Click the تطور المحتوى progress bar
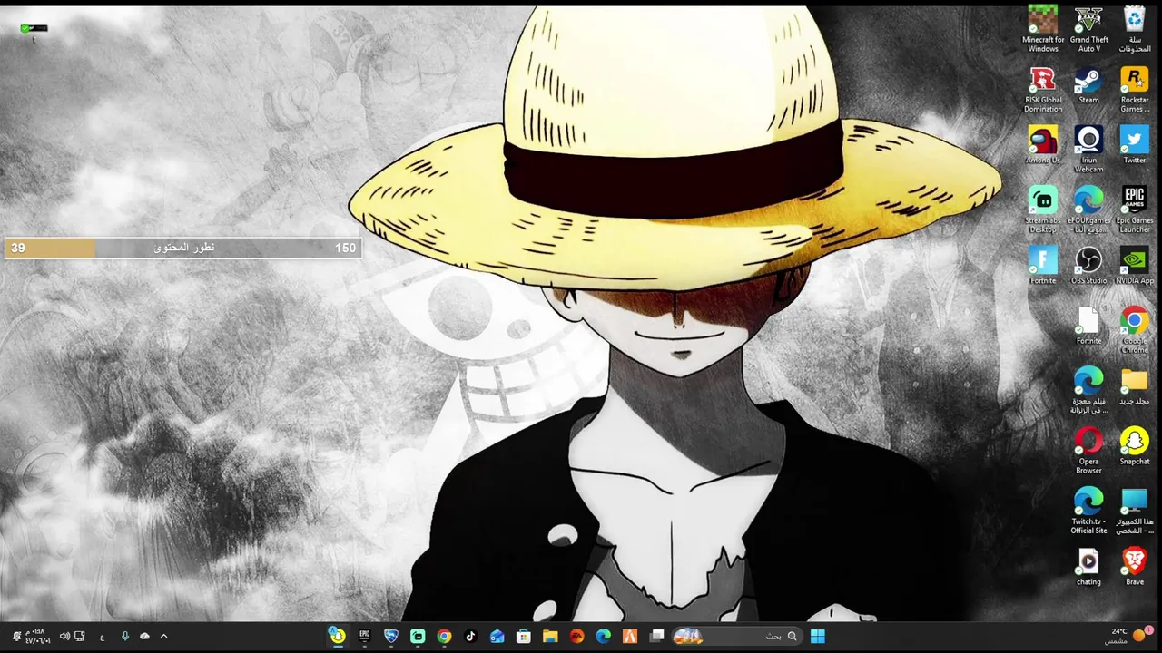This screenshot has width=1162, height=653. [182, 248]
